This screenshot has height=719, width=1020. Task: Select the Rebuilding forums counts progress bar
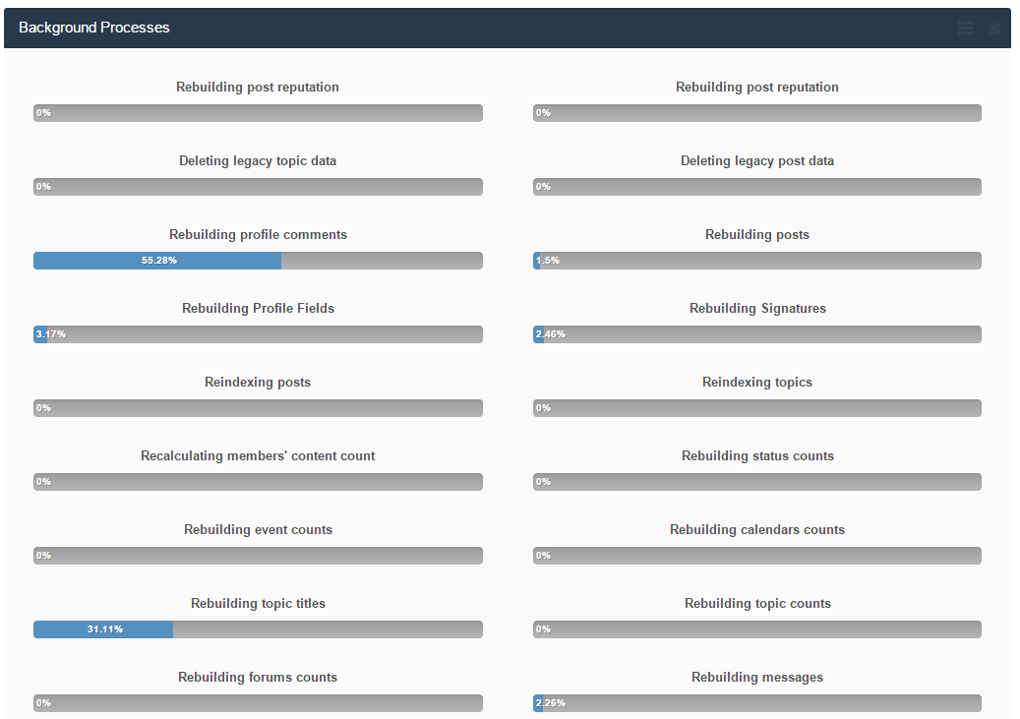(x=258, y=703)
